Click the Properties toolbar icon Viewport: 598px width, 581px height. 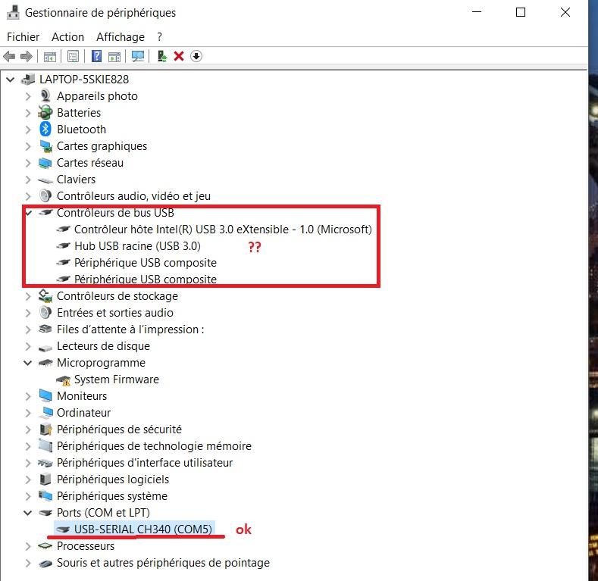point(73,56)
